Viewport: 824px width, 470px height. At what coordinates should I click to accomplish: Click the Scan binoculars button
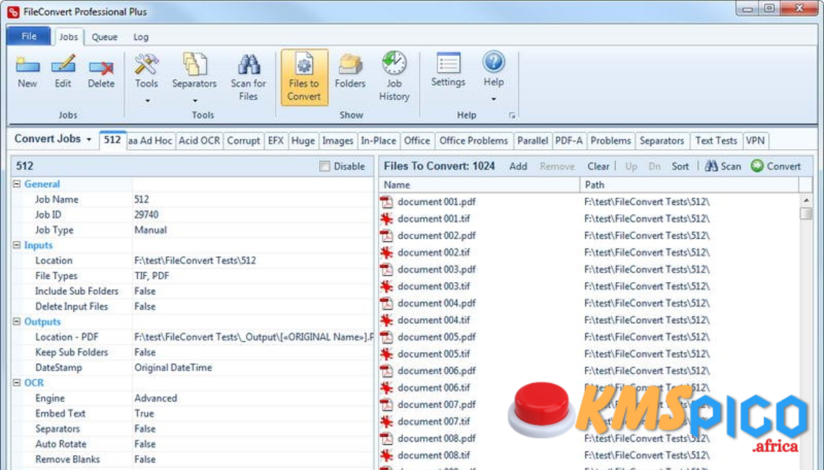[x=723, y=166]
